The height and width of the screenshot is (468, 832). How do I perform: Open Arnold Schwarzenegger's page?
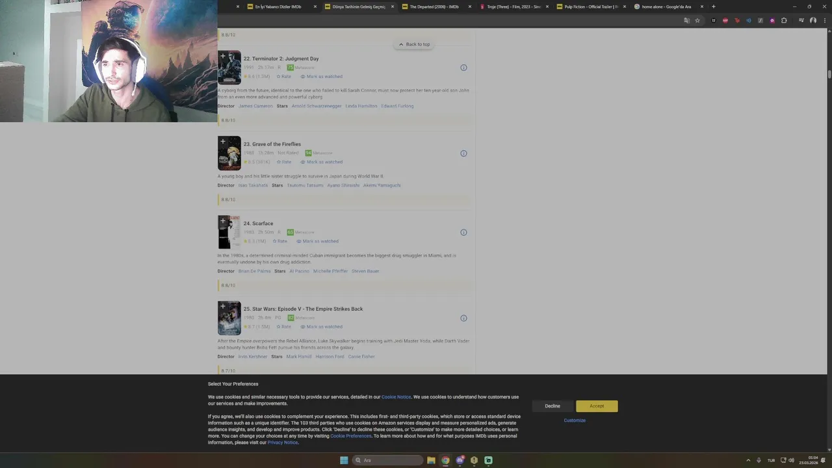[x=317, y=106]
